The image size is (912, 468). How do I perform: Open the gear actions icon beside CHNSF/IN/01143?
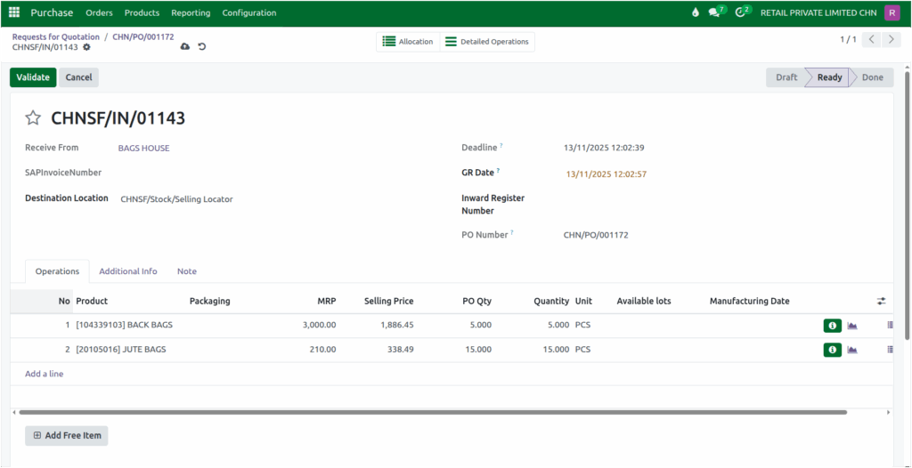tap(86, 47)
